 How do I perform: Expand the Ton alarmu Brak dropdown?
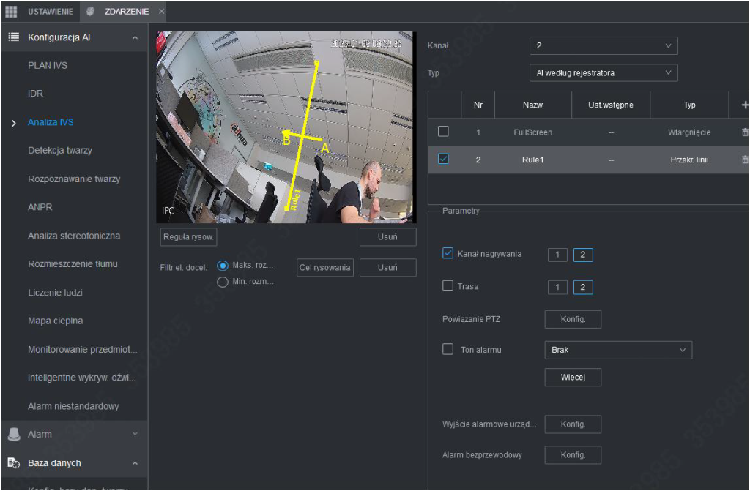click(618, 350)
